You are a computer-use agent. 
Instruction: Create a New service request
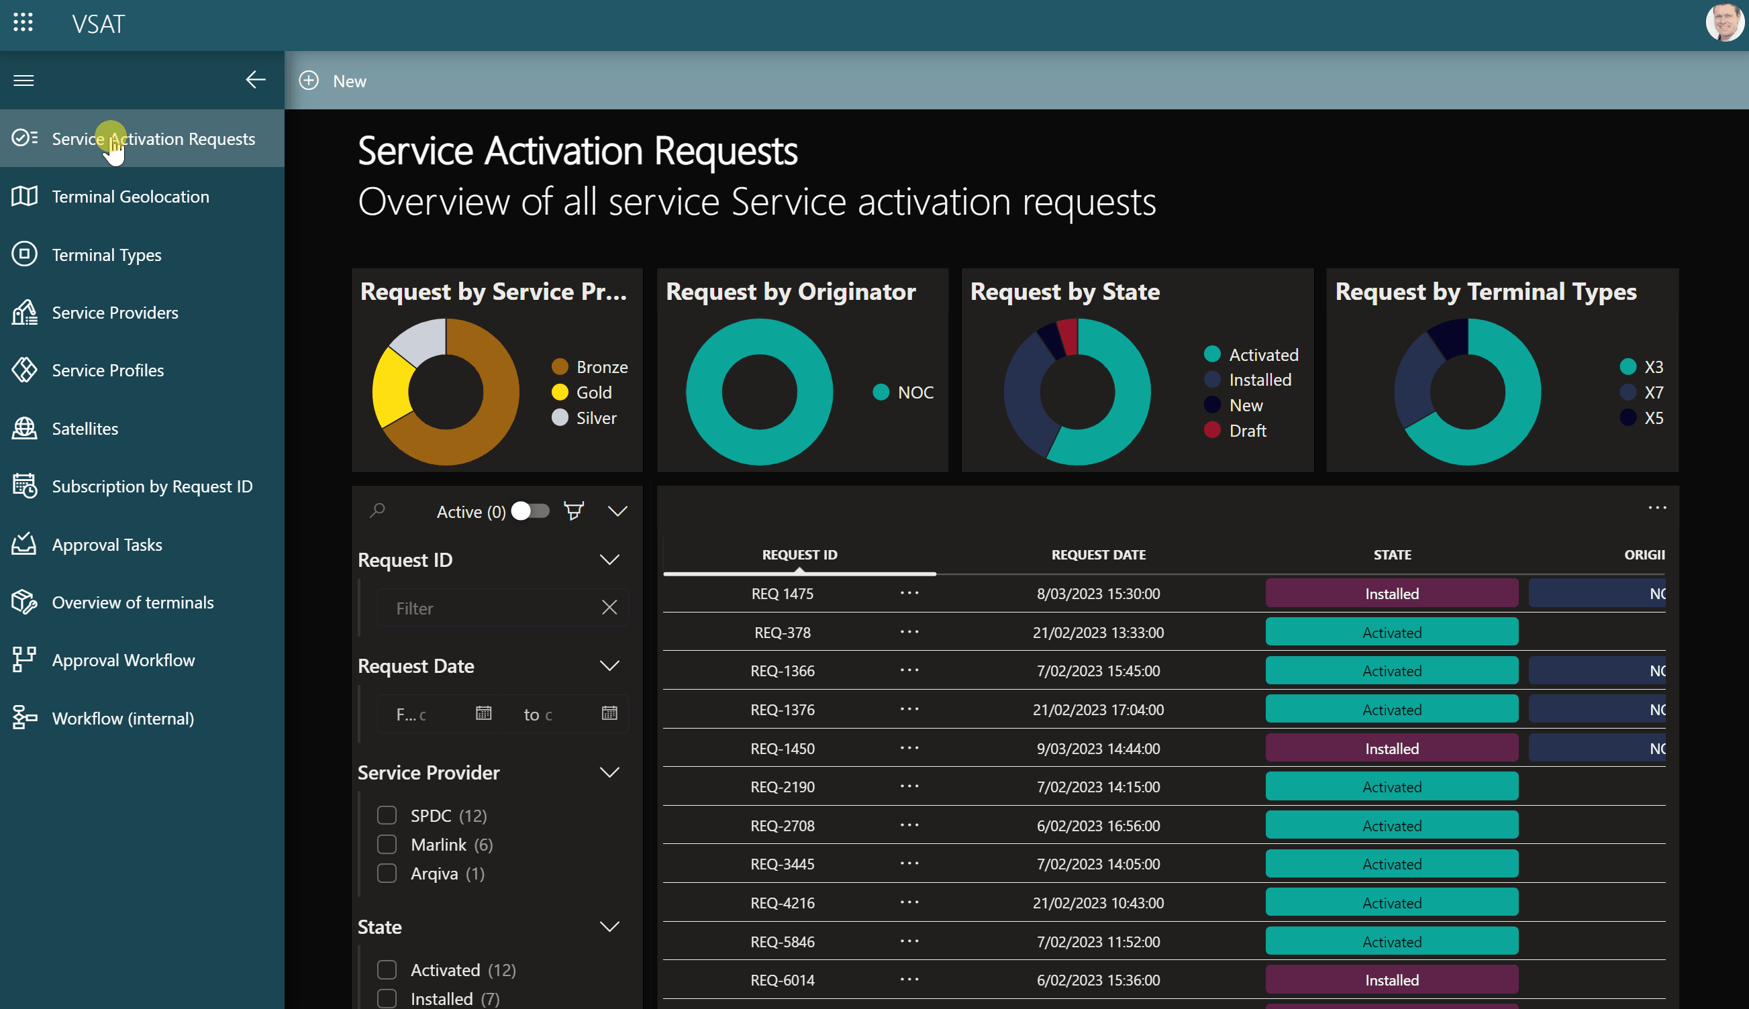[x=333, y=81]
